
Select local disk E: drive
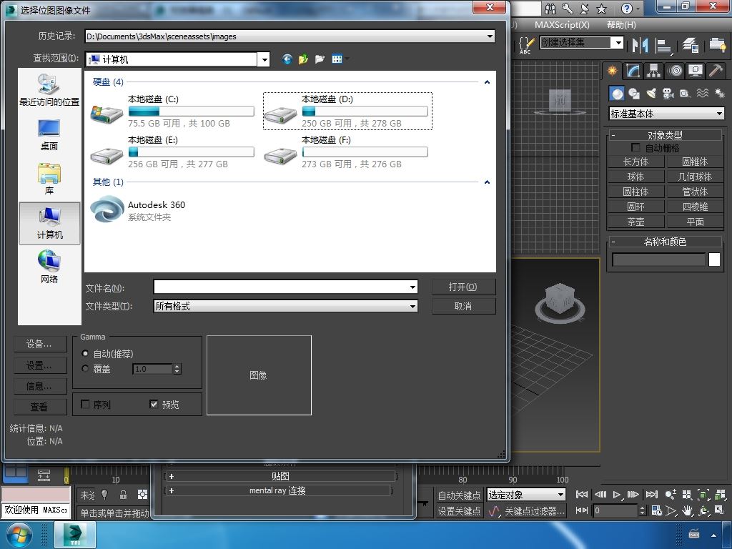click(172, 152)
